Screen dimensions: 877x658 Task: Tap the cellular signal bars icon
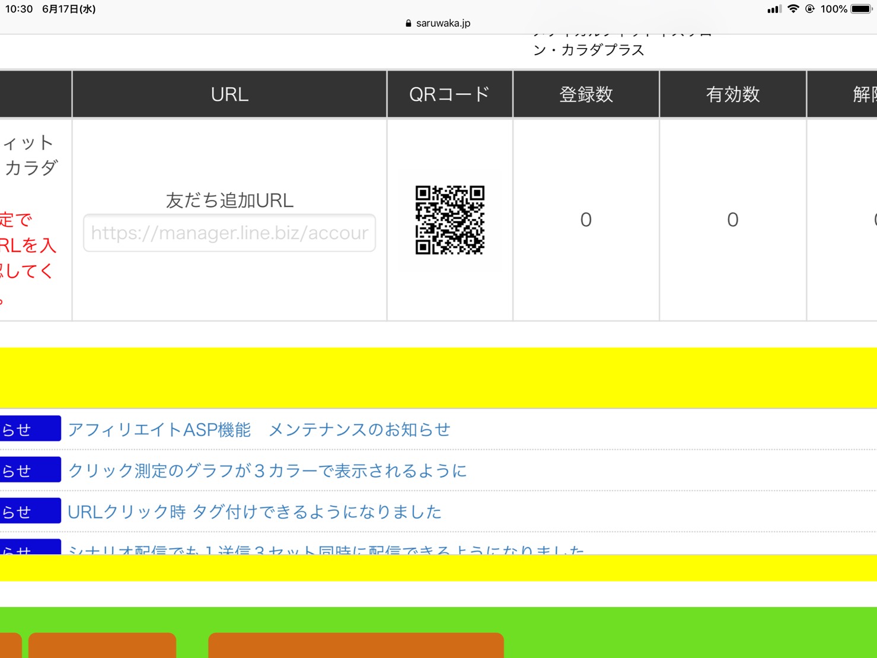pos(774,9)
